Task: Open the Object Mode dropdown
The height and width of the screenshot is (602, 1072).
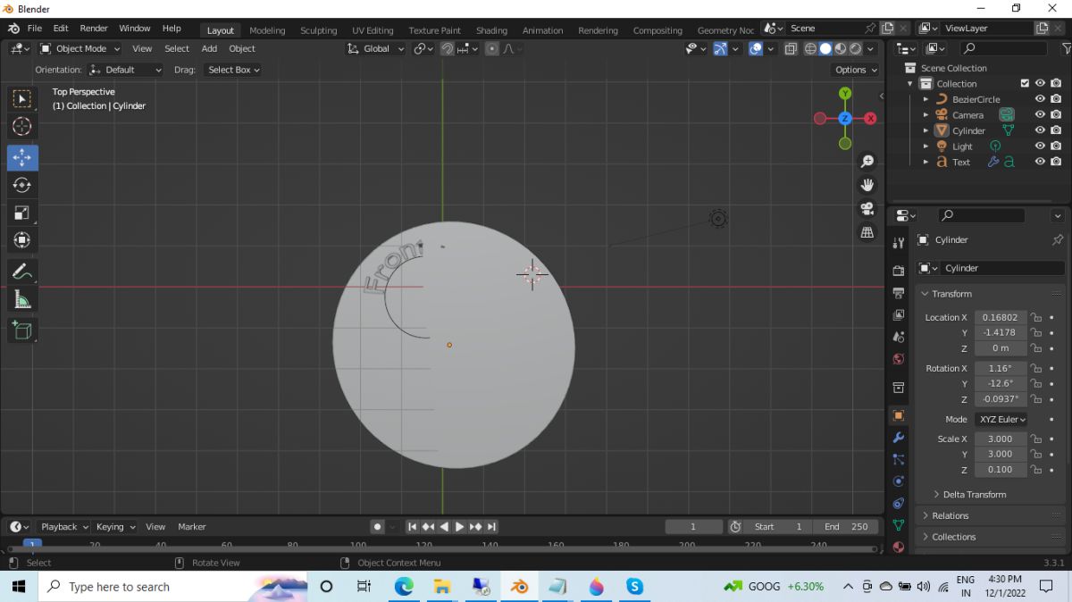Action: pos(80,48)
